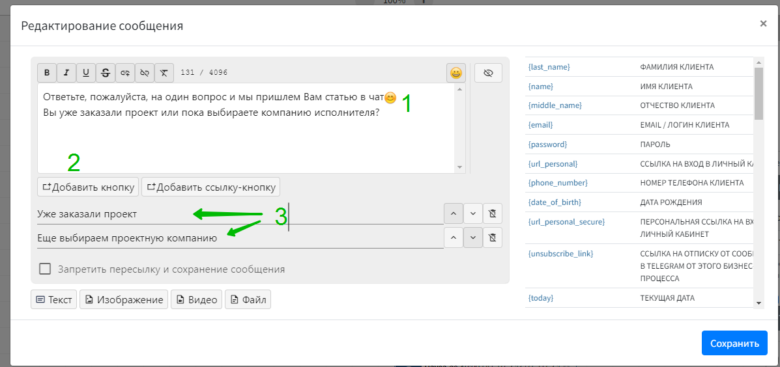Toggle the crossed-eye preview visibility button
The height and width of the screenshot is (367, 780).
(488, 73)
